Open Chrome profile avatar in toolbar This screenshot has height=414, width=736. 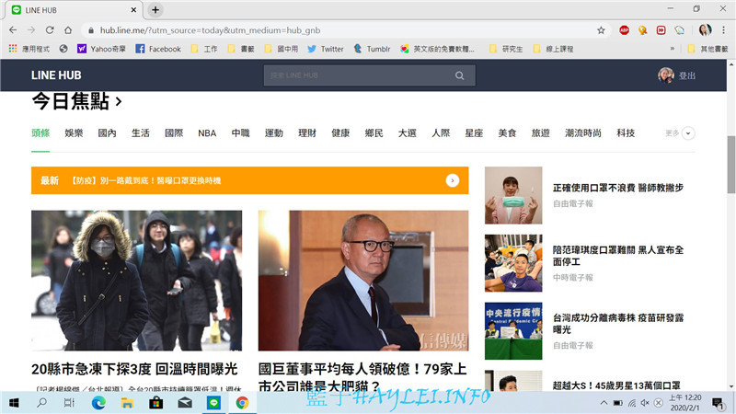tap(705, 30)
